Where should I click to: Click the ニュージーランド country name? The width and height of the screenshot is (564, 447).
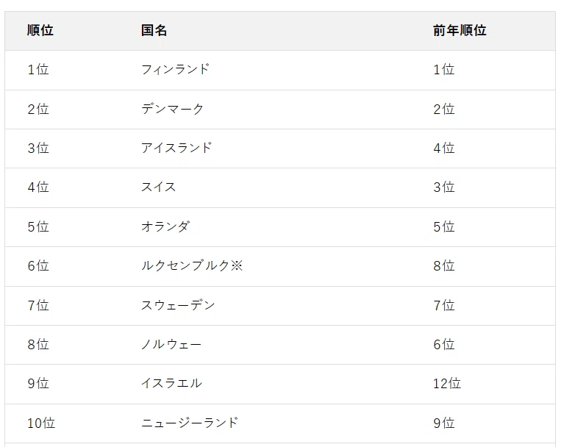(190, 423)
